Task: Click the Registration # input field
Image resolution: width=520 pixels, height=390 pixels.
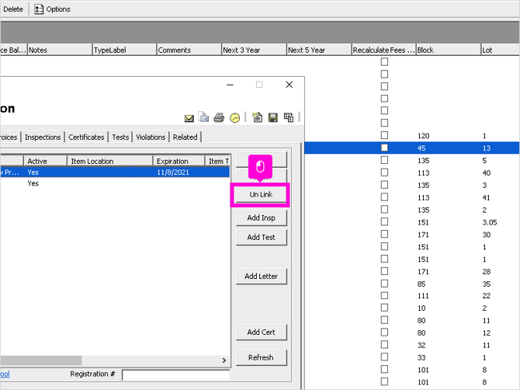Action: 175,375
